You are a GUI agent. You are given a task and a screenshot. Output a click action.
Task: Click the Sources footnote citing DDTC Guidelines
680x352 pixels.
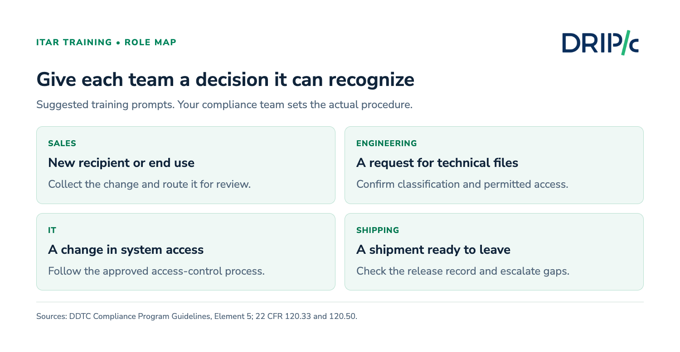[197, 317]
